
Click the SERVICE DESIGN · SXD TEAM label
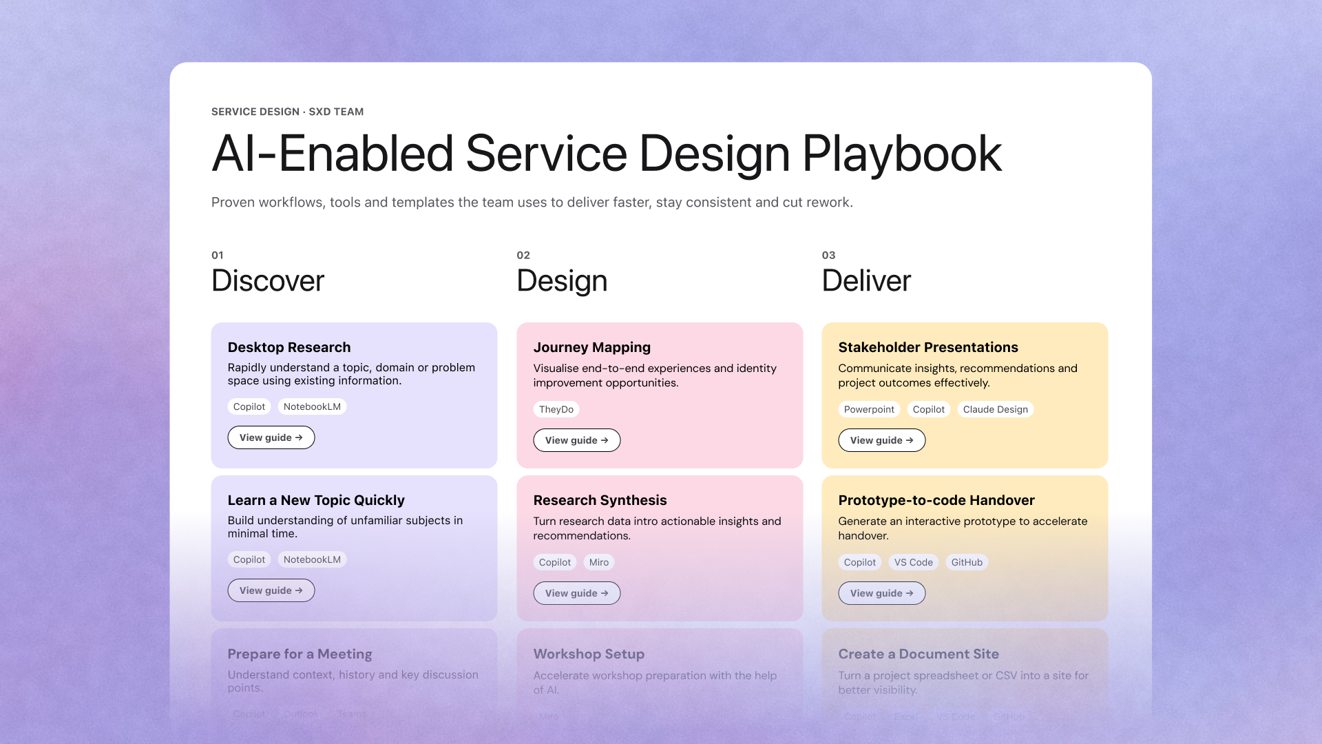(x=288, y=112)
